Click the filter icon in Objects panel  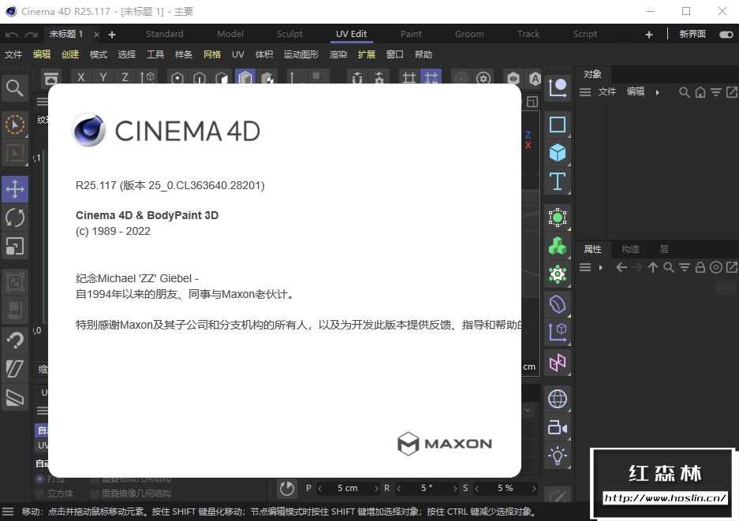[716, 92]
